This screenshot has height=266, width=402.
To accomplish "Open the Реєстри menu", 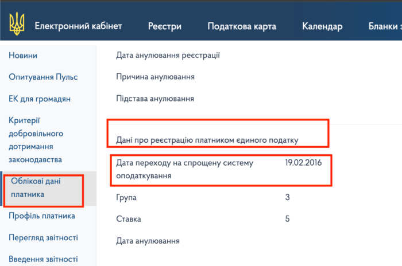I will [x=164, y=26].
